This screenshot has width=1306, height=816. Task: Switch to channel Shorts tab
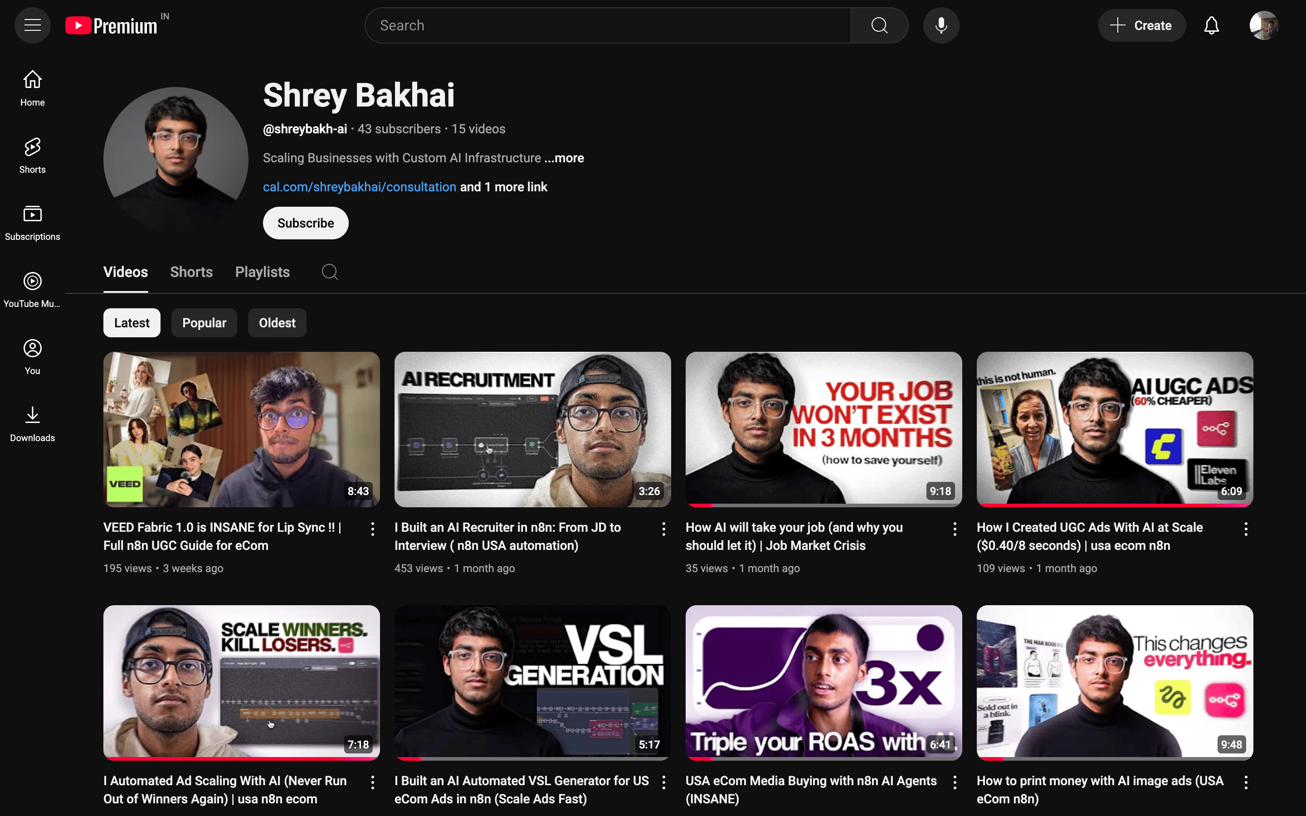pyautogui.click(x=191, y=272)
